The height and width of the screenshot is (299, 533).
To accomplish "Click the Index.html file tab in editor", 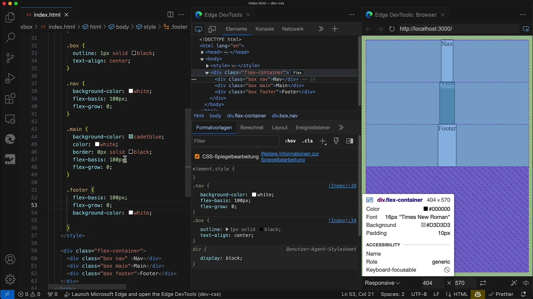I will (x=47, y=15).
